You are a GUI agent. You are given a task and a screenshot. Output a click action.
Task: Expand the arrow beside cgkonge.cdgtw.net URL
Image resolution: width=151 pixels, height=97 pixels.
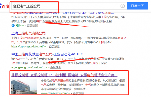[x=45, y=47]
